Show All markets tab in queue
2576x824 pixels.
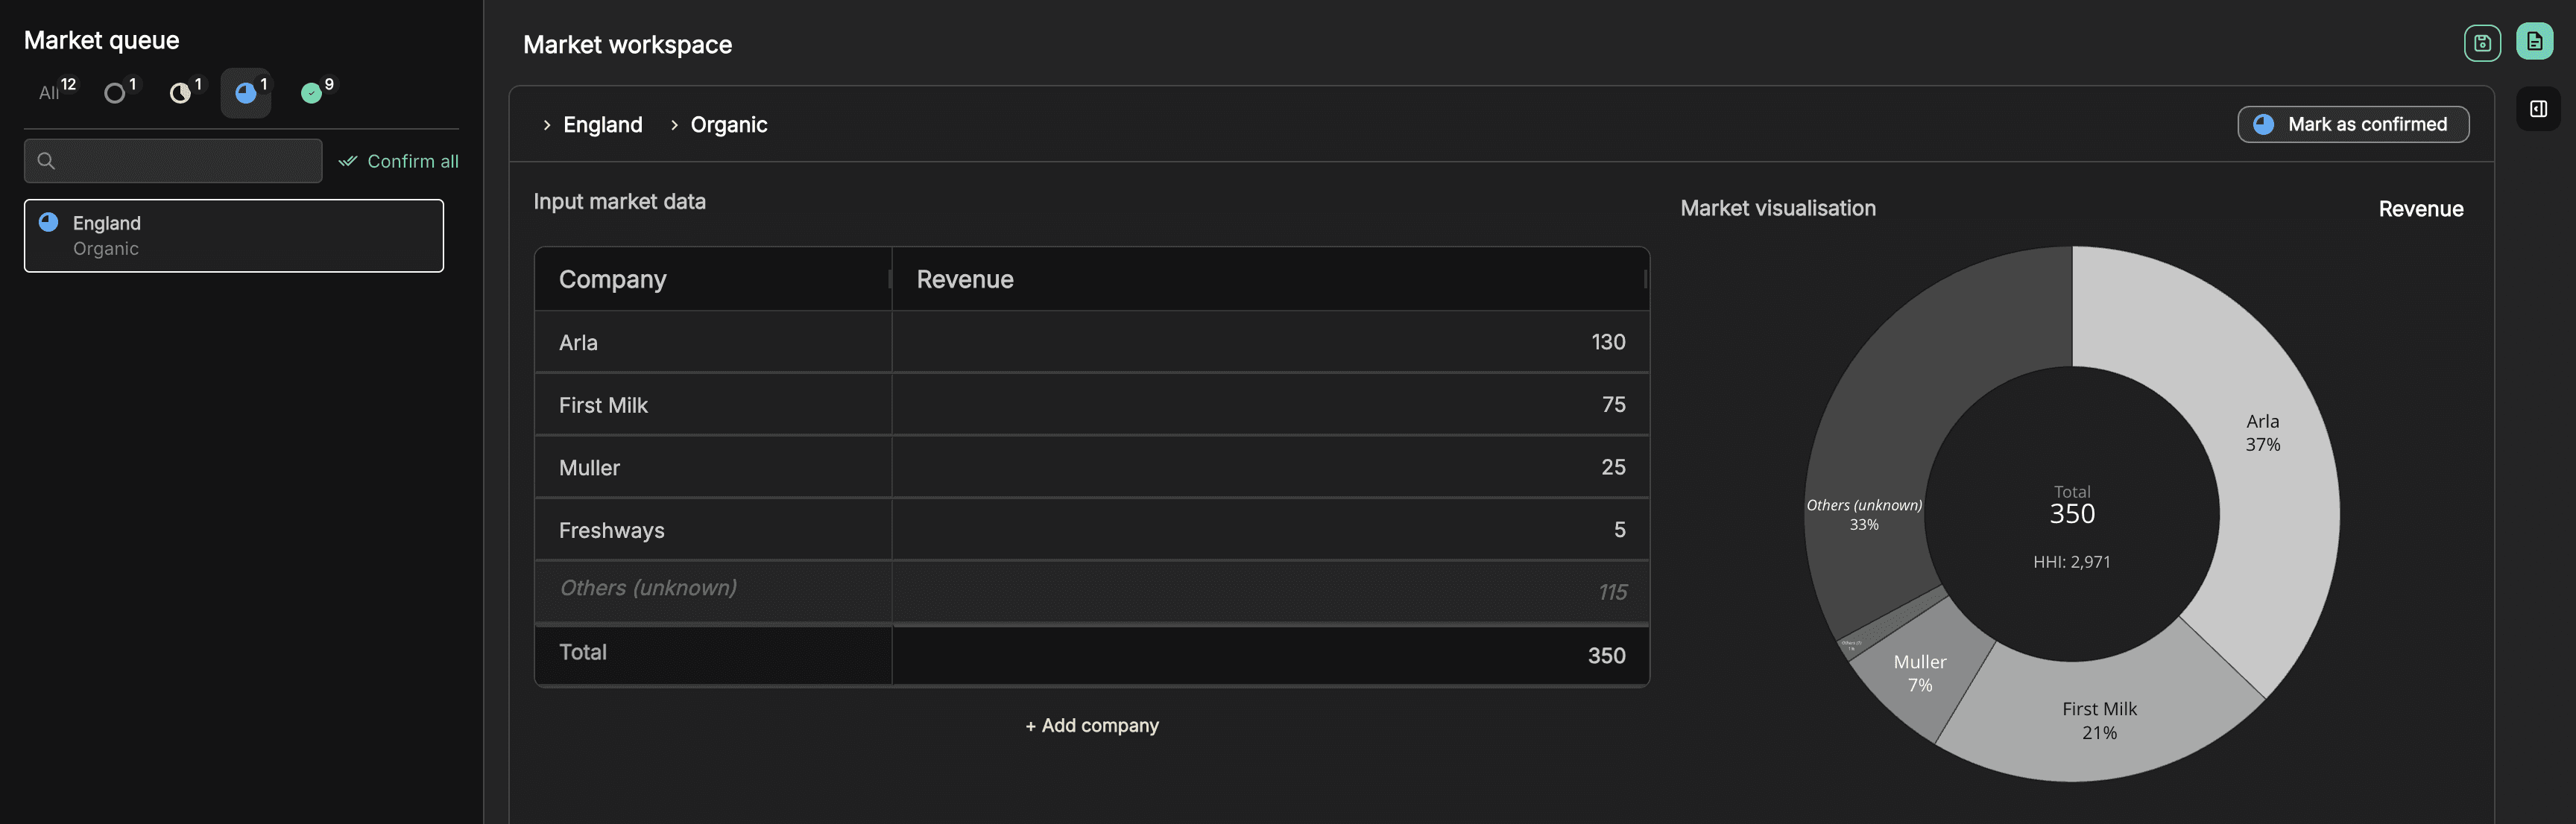tap(50, 93)
